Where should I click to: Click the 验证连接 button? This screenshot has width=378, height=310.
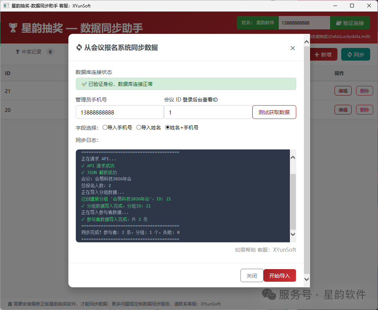tap(350, 23)
